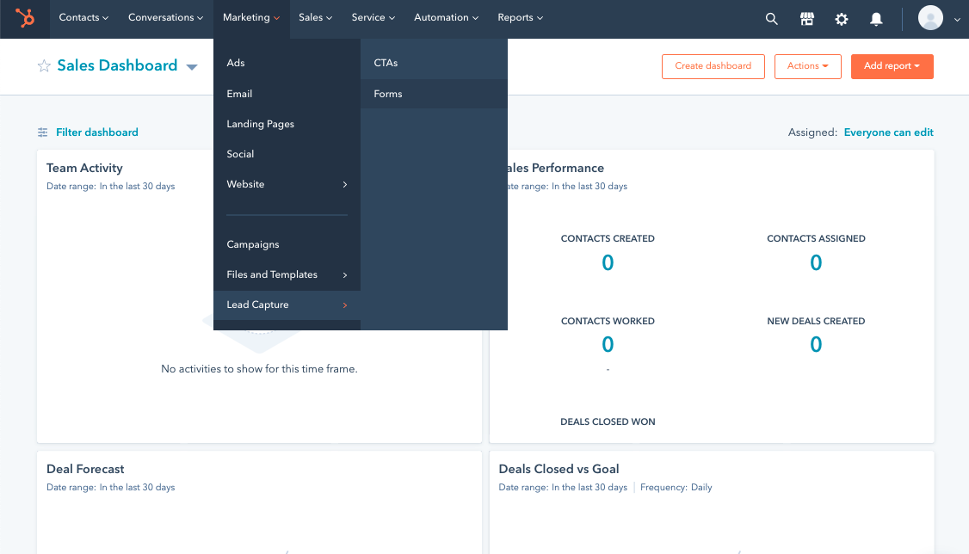
Task: Select Forms in the Lead Capture submenu
Action: [x=387, y=94]
